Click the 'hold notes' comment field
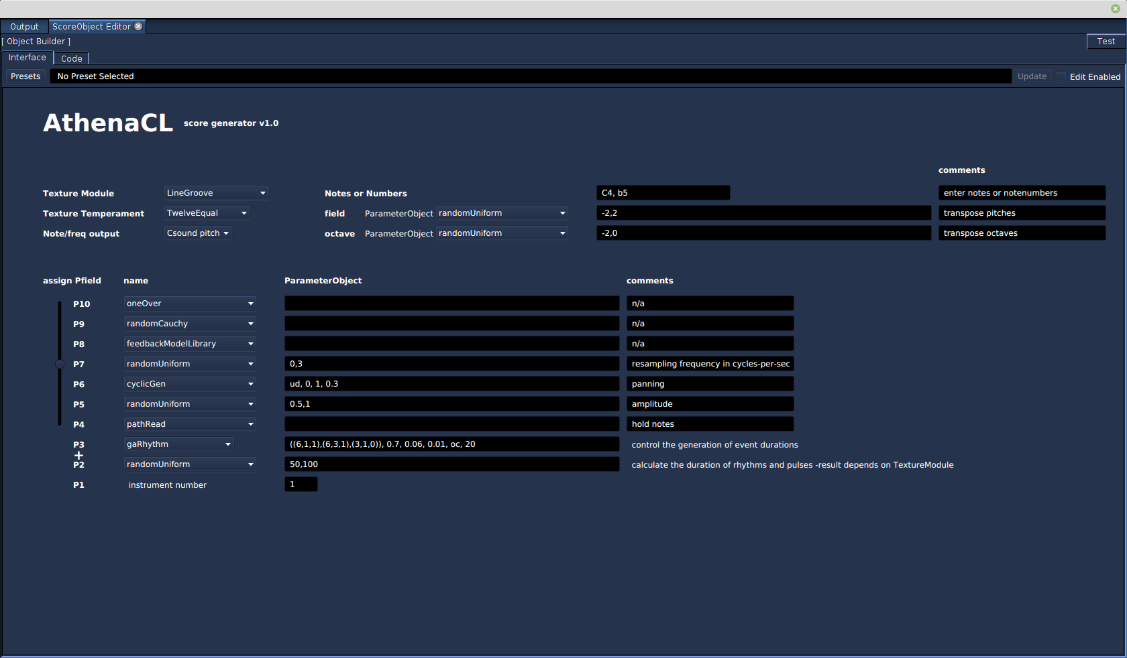Image resolution: width=1127 pixels, height=658 pixels. coord(710,424)
